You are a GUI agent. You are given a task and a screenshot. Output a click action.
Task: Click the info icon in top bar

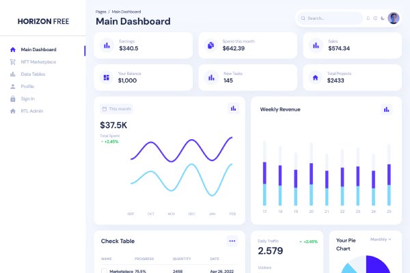375,18
